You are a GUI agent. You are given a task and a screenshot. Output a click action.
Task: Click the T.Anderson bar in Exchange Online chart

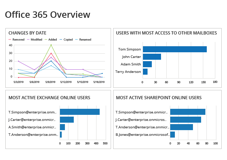click(x=61, y=135)
